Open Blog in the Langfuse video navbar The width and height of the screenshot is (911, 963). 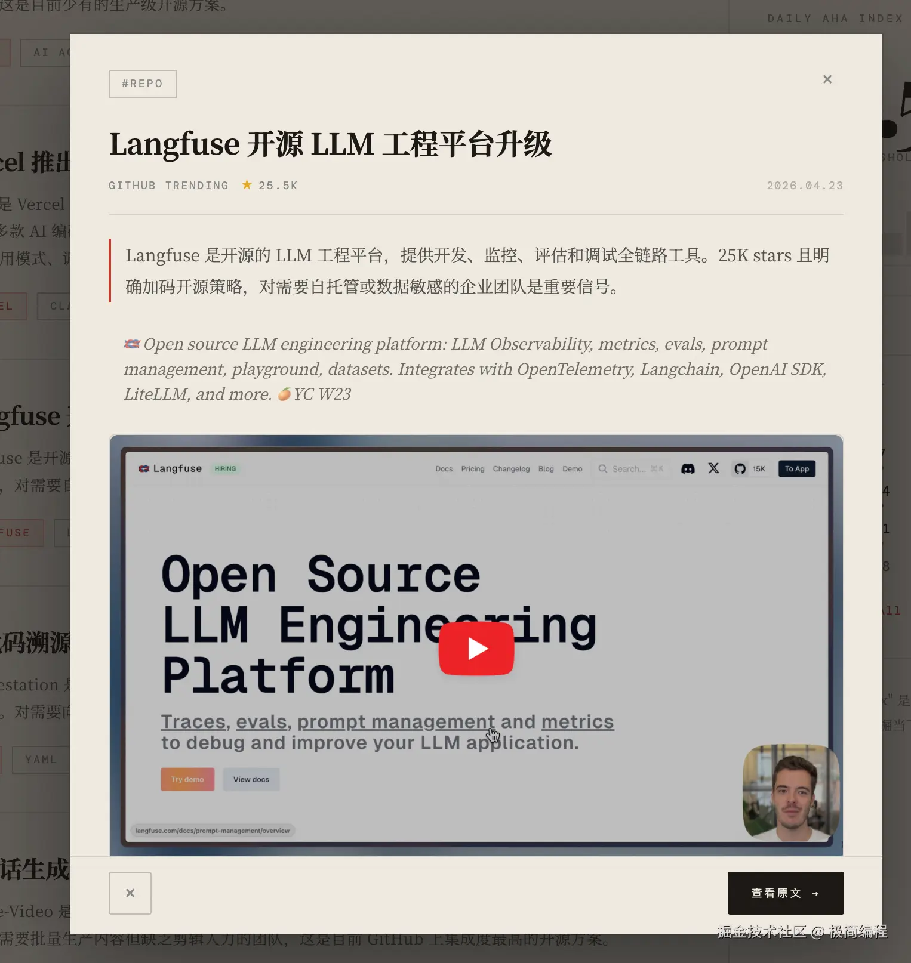(x=546, y=469)
